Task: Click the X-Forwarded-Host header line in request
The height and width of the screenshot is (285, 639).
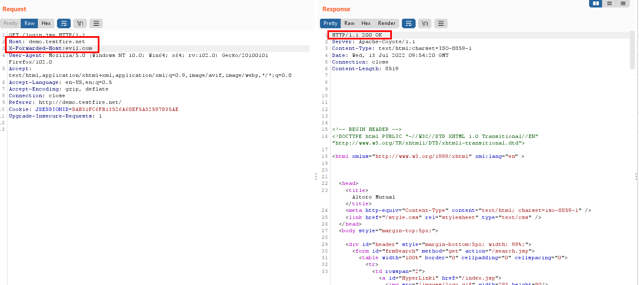Action: 50,48
